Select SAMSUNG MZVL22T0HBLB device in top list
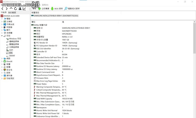This screenshot has height=118, width=196. point(55,16)
